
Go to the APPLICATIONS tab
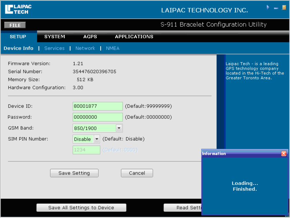pyautogui.click(x=134, y=37)
